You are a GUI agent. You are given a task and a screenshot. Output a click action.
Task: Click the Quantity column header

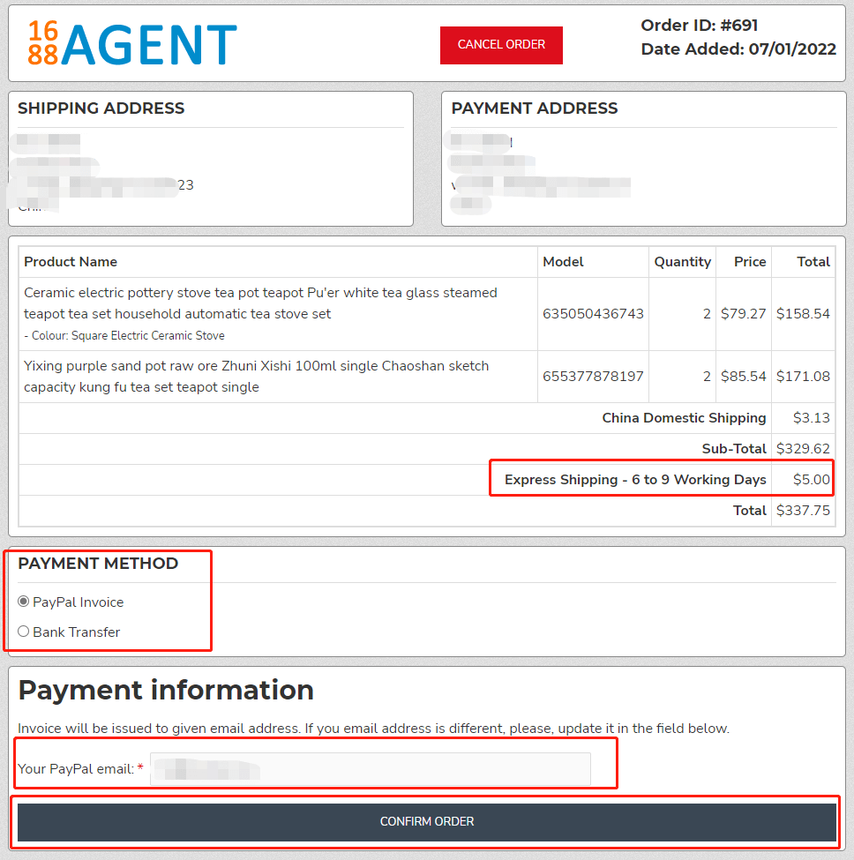tap(682, 262)
